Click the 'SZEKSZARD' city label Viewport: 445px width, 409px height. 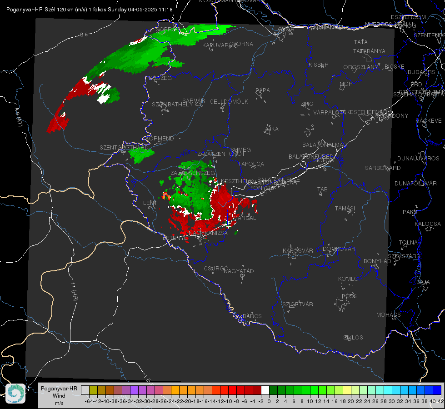404,256
